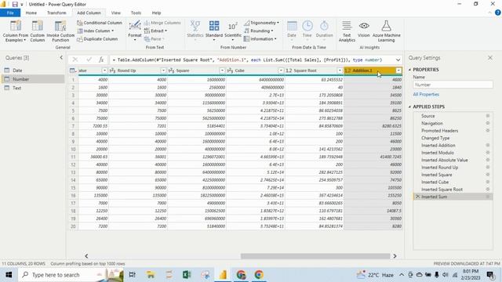This screenshot has height=282, width=502.
Task: Confirm formula with checkmark icon
Action: click(x=89, y=60)
